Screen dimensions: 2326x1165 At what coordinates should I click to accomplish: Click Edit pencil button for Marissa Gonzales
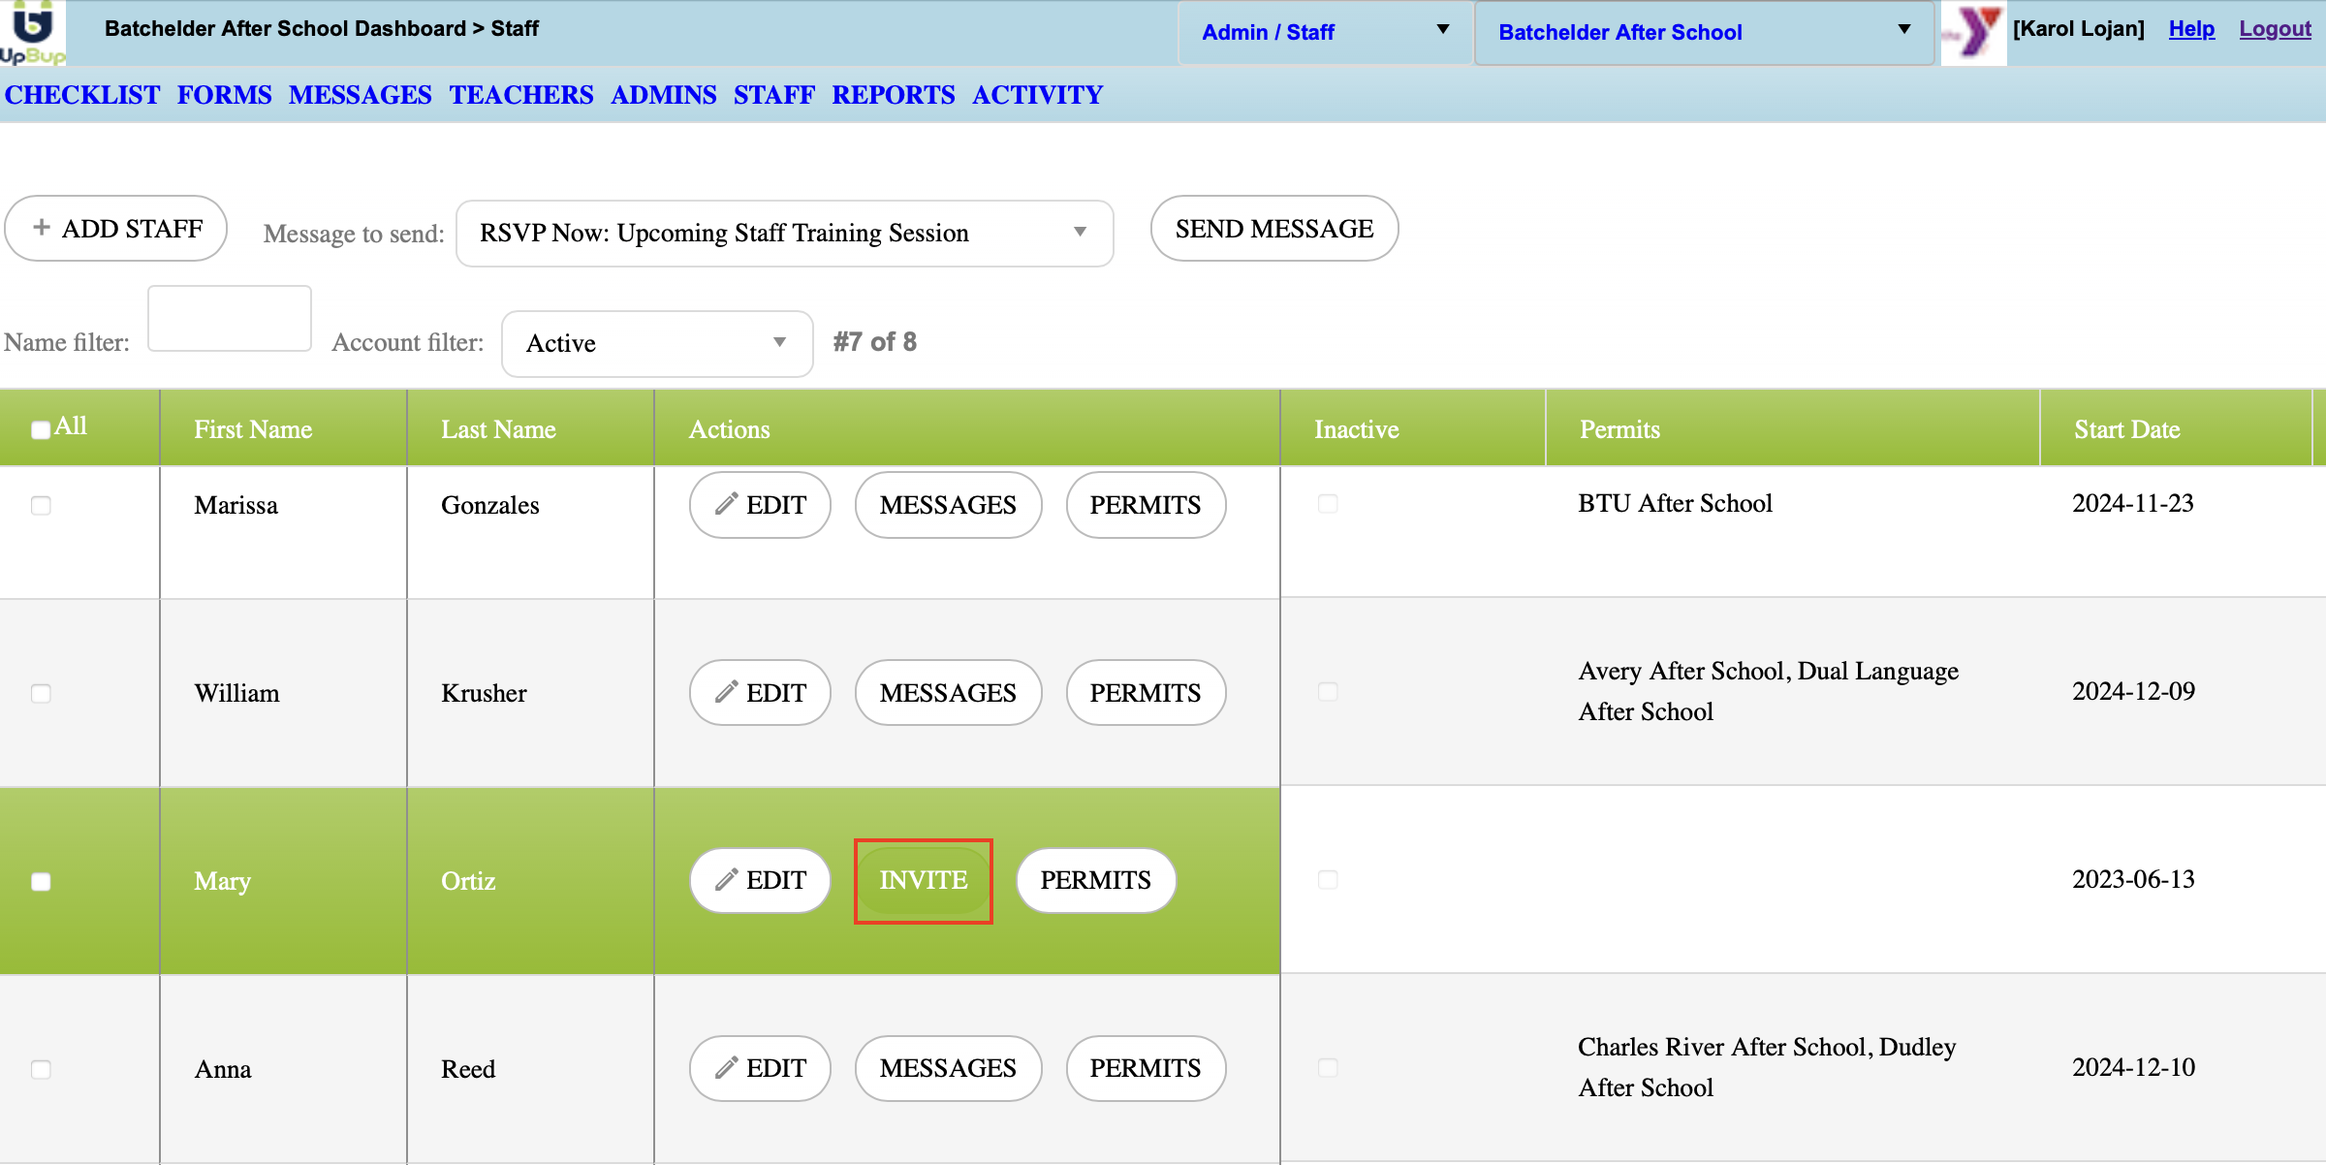pyautogui.click(x=760, y=505)
